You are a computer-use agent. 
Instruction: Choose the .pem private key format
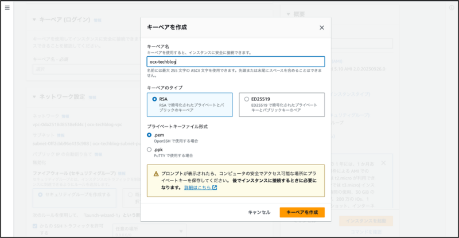tap(149, 135)
